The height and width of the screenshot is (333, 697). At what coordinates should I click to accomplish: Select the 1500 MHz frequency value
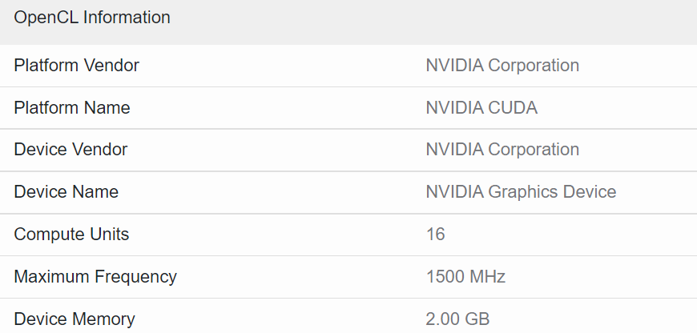[465, 277]
